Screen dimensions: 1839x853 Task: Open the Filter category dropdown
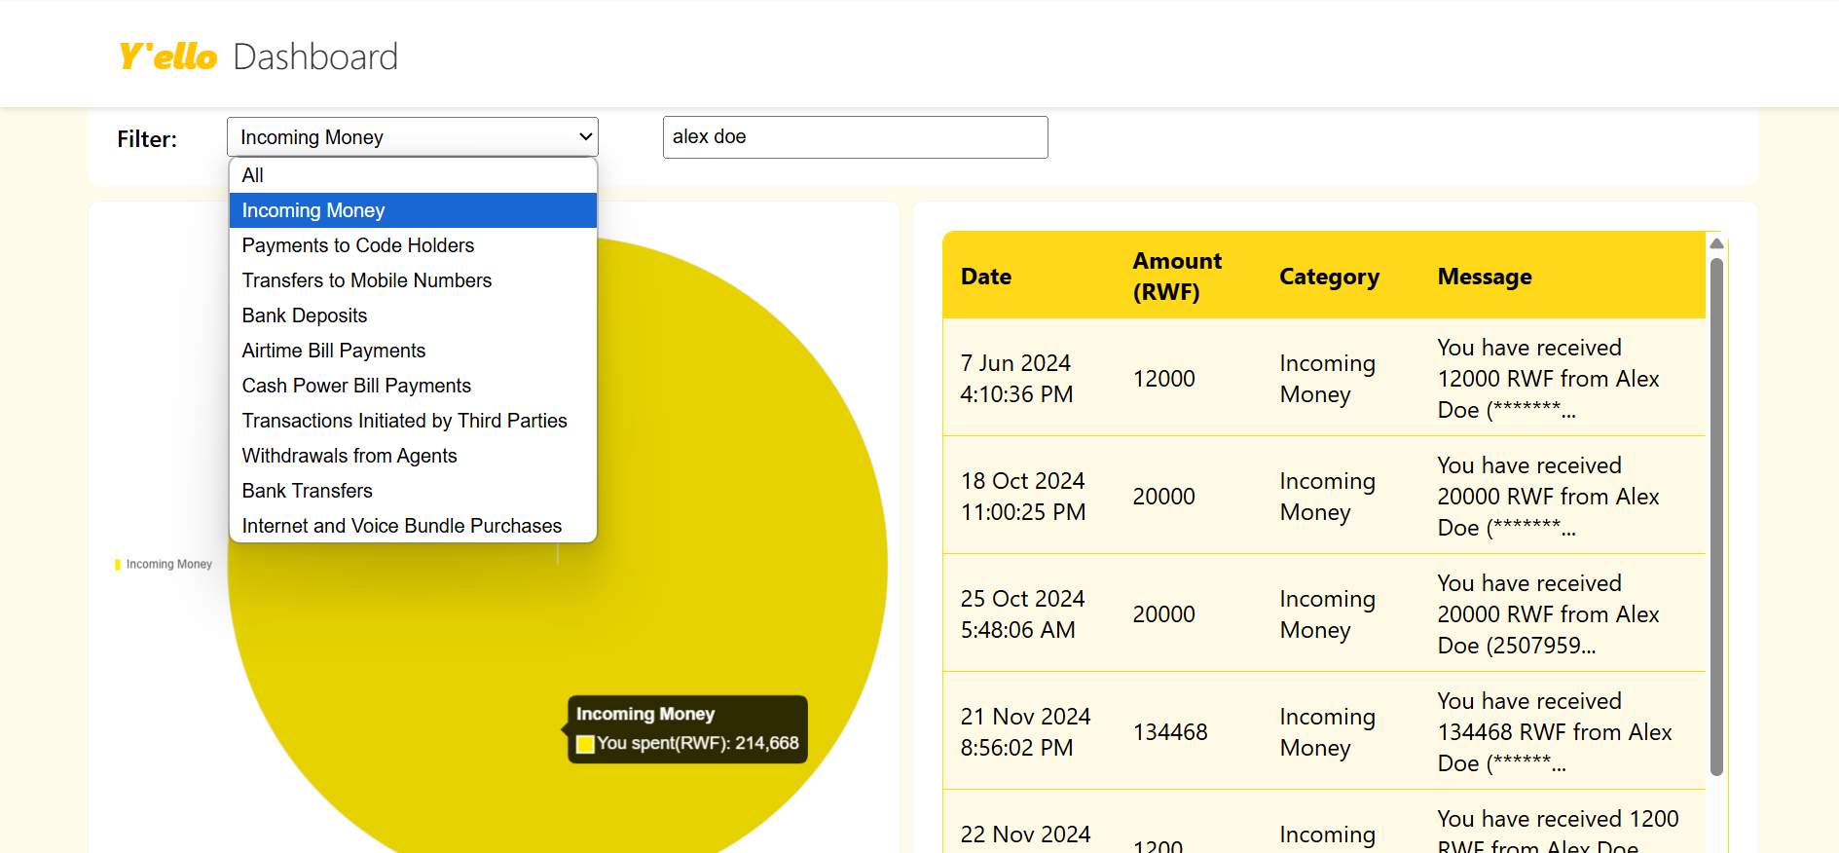point(412,137)
